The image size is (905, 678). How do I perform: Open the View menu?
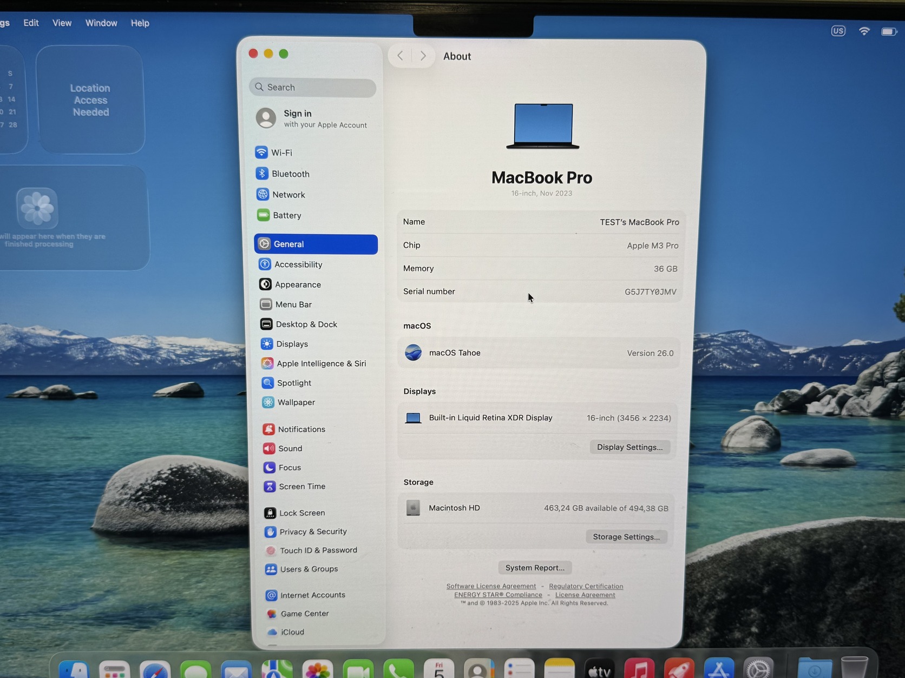pos(62,23)
